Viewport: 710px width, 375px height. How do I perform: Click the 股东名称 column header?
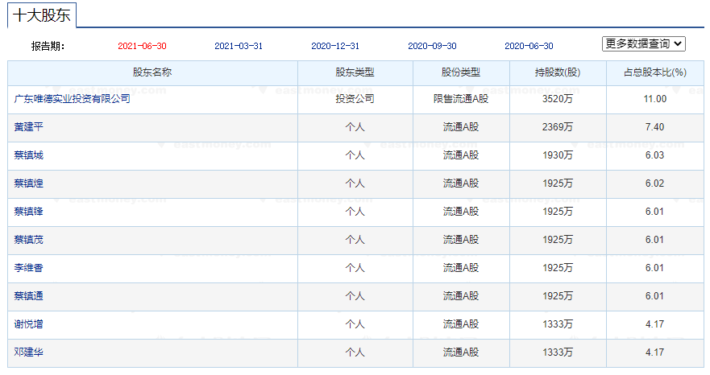pos(152,72)
